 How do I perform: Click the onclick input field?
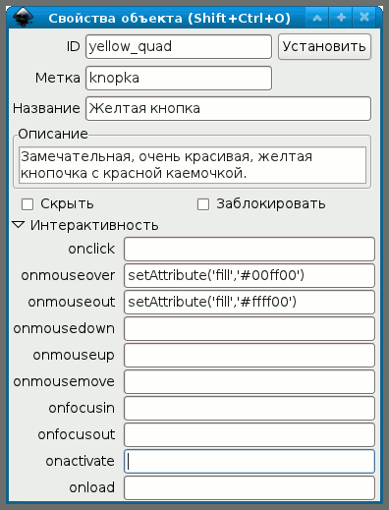click(x=250, y=249)
